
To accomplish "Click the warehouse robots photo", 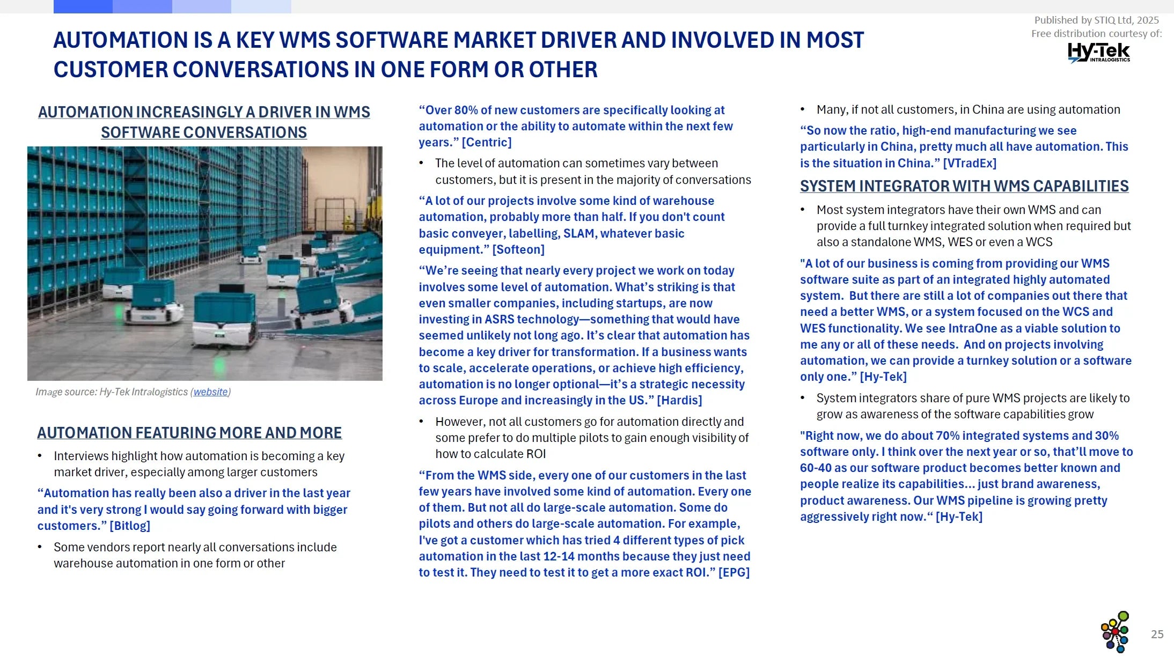I will 205,263.
